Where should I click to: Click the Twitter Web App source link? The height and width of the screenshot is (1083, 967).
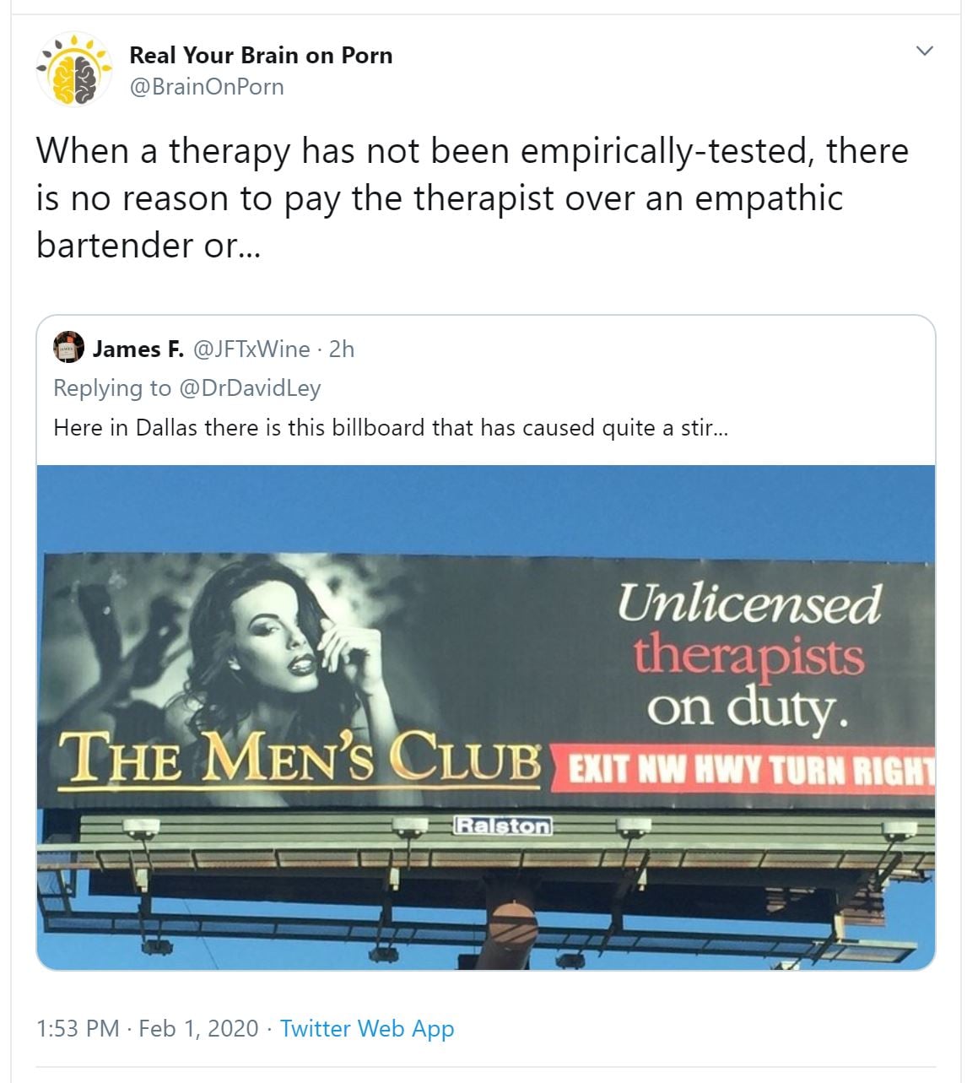pos(367,1028)
